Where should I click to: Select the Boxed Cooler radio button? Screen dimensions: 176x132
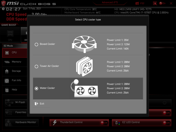coord(36,45)
